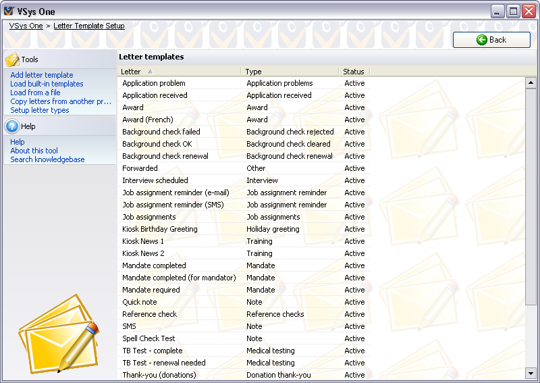The width and height of the screenshot is (540, 383).
Task: Go back using the Back button
Action: (491, 40)
